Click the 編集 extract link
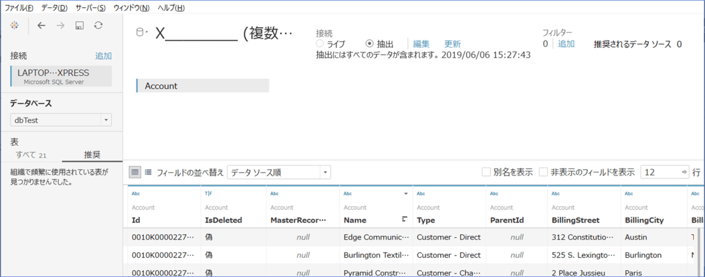Viewport: 705px width, 277px height. (421, 44)
